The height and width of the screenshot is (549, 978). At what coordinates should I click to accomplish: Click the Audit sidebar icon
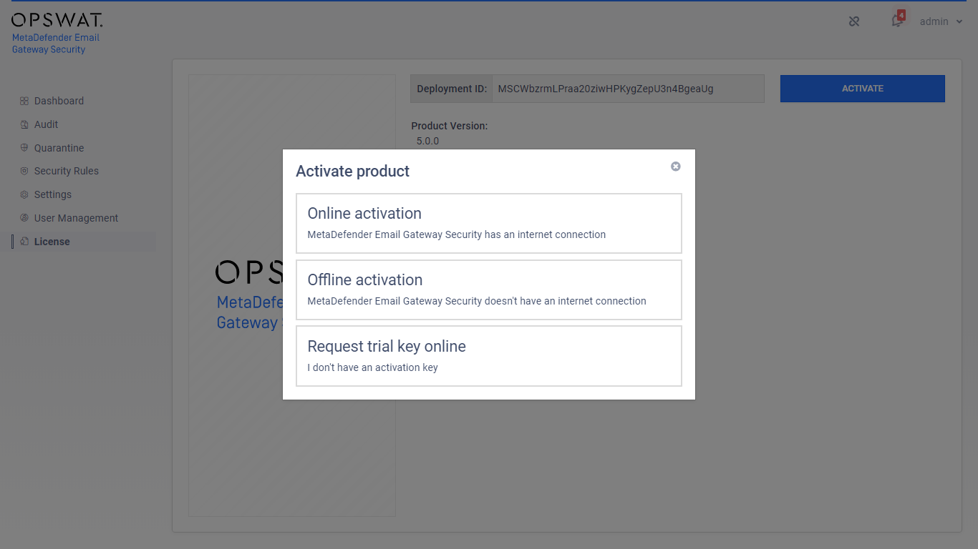coord(24,124)
